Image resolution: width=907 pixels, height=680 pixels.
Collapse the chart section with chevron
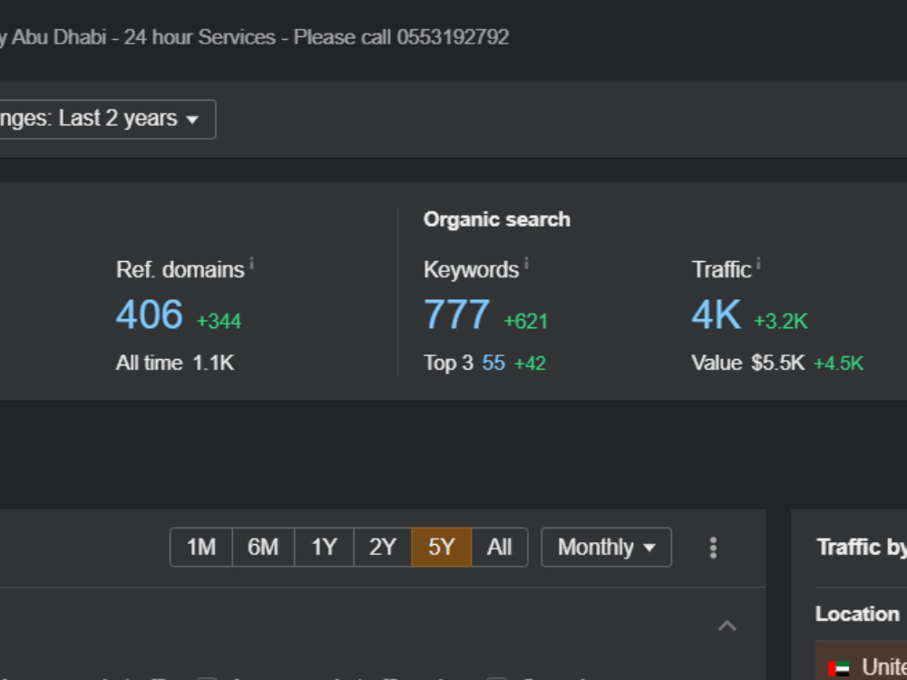click(727, 626)
